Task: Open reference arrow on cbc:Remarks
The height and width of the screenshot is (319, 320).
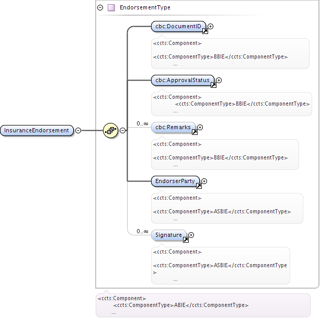Action: tap(195, 132)
